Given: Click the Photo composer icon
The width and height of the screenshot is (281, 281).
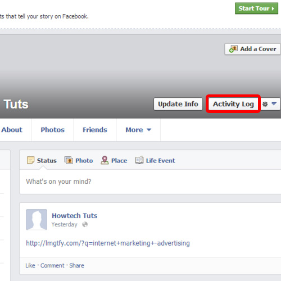Looking at the screenshot, I should point(69,160).
